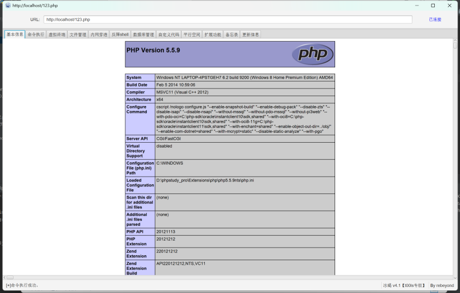The image size is (460, 293).
Task: Click the application icon in the title bar
Action: (x=8, y=5)
